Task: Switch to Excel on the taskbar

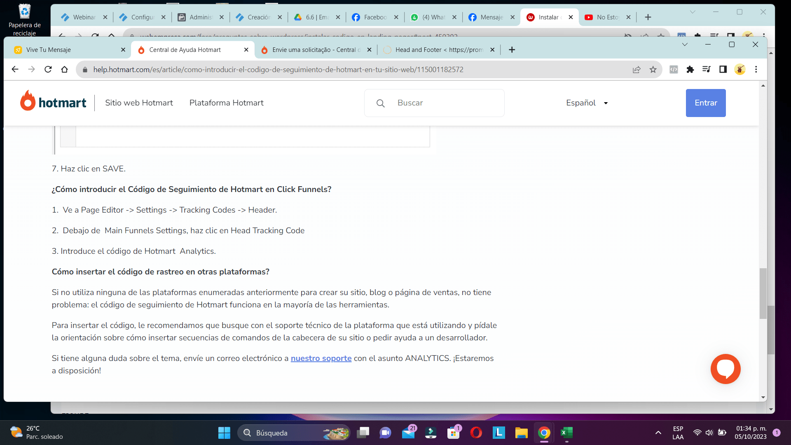Action: click(566, 433)
